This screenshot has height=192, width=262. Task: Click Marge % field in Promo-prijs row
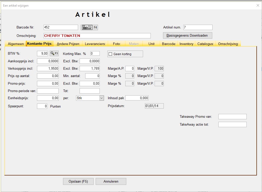130,83
